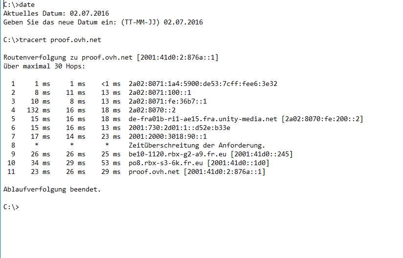Click the 'tracert proof.ovh.net' command text
Screen dimensions: 403x258
pos(60,40)
